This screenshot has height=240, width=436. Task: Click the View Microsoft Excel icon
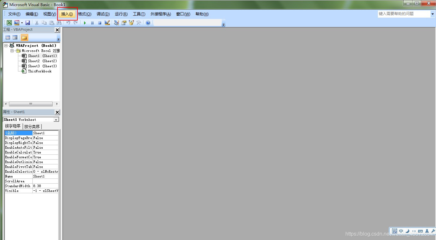coord(9,23)
